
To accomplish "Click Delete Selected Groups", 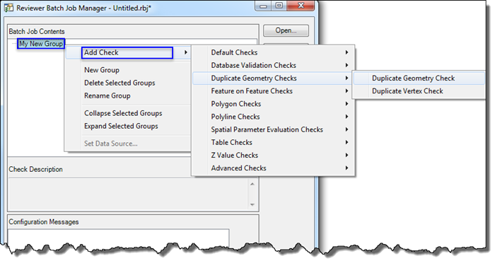I will tap(120, 83).
